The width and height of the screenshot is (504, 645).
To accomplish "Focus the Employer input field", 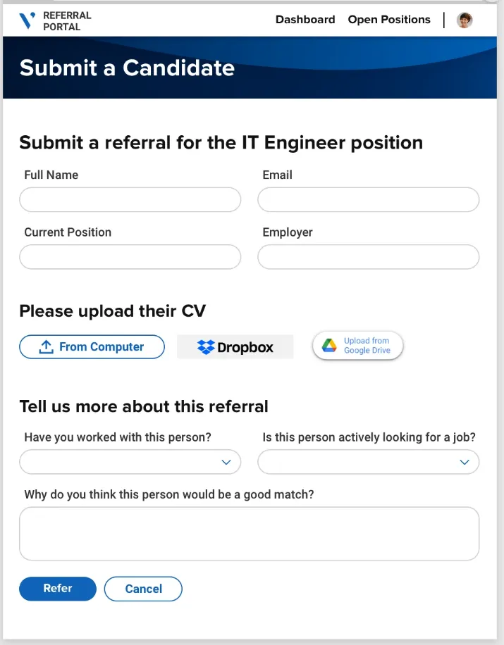I will click(368, 257).
